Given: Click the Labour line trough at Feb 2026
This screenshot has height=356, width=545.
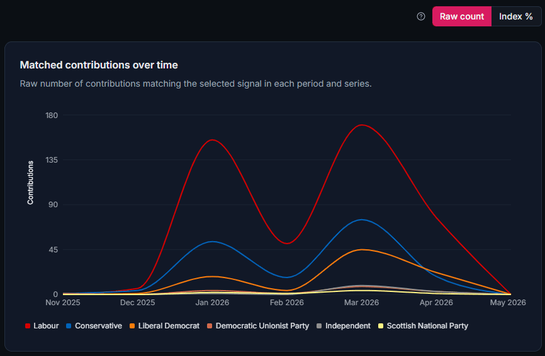Looking at the screenshot, I should click(287, 244).
